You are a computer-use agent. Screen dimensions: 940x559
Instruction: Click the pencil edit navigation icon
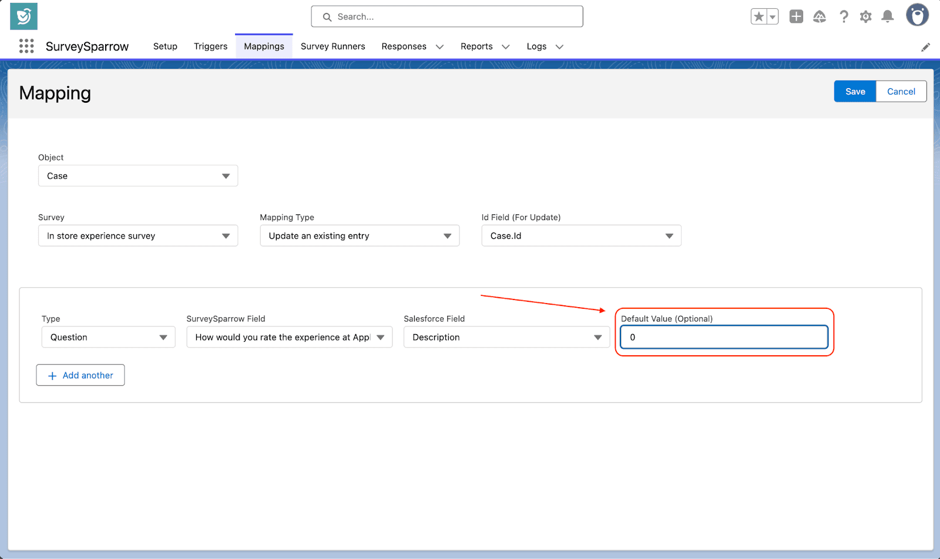(x=925, y=47)
